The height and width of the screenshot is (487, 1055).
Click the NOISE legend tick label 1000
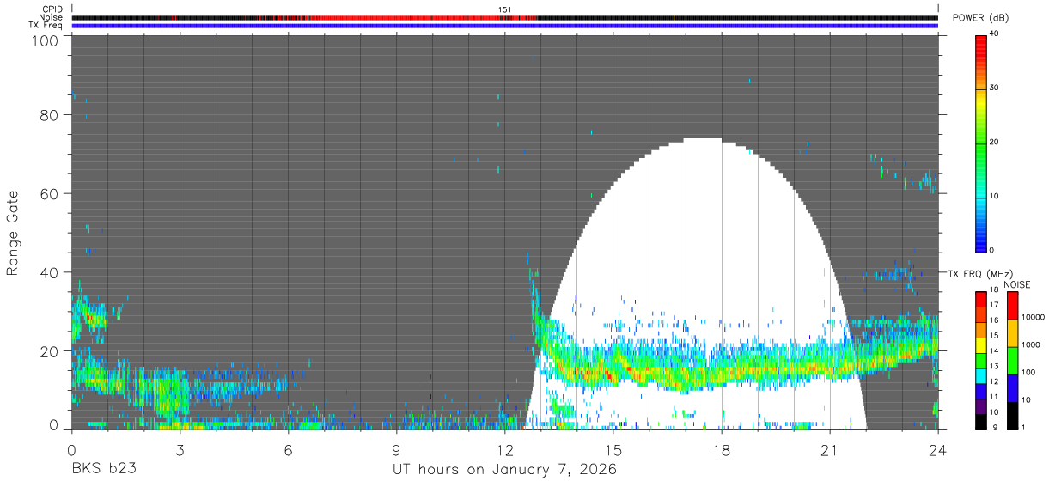(x=1032, y=344)
